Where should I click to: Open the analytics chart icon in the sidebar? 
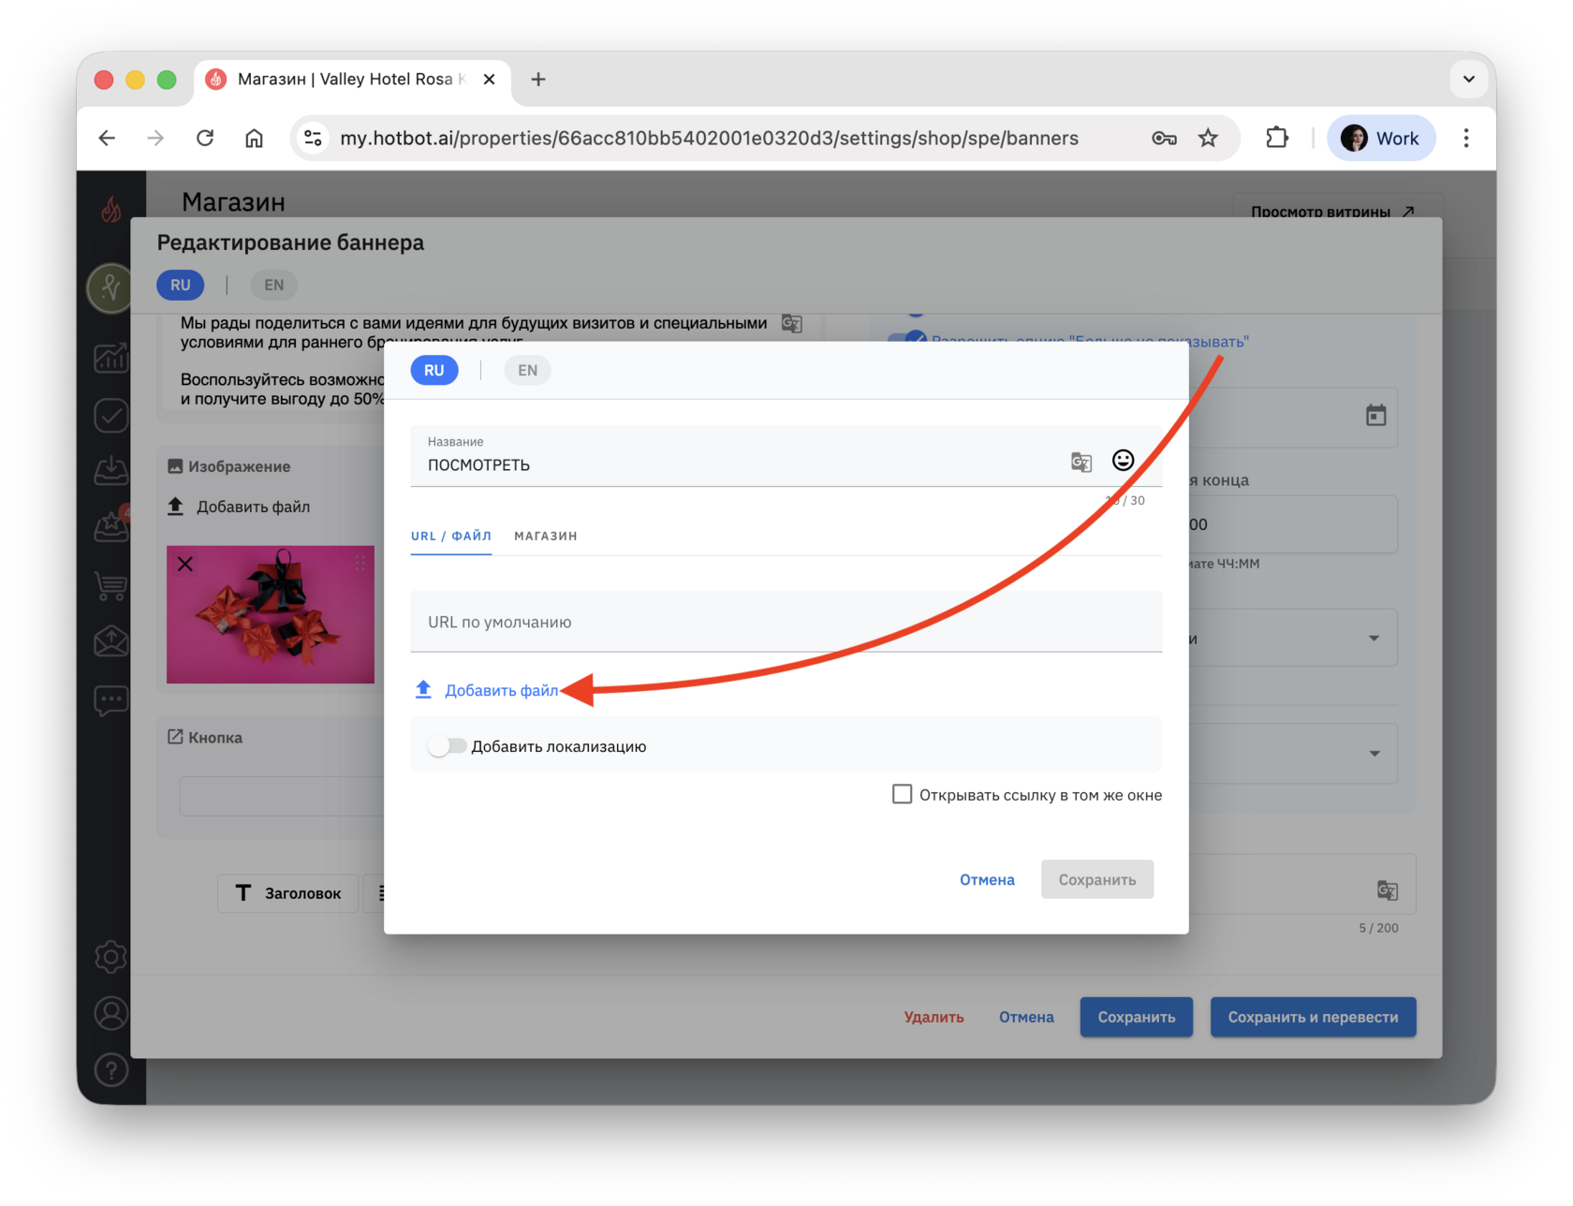(110, 358)
